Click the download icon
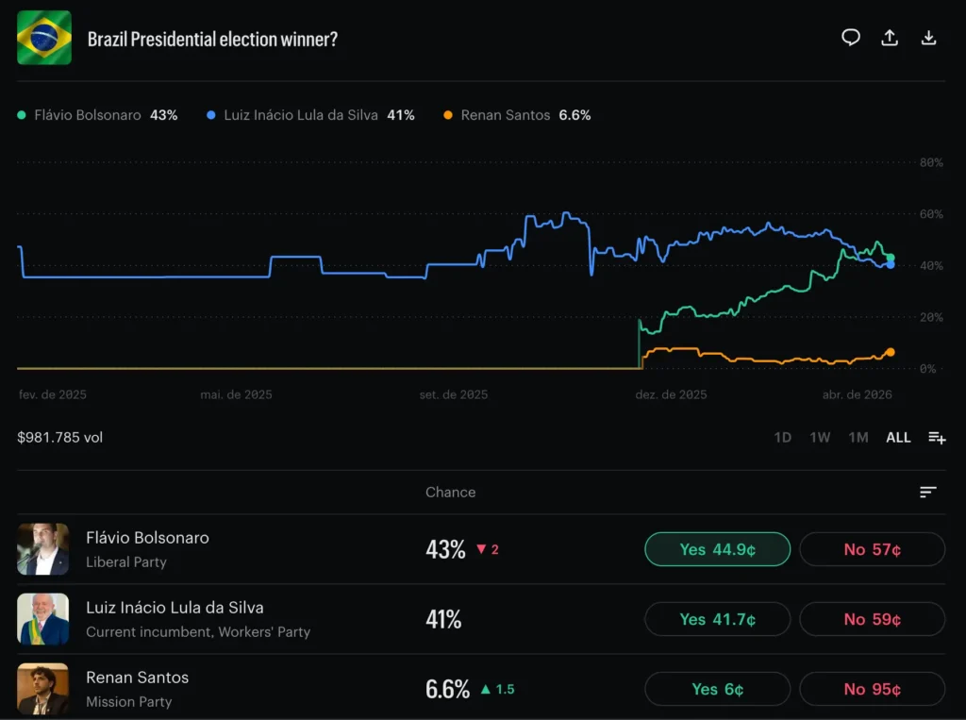Image resolution: width=966 pixels, height=720 pixels. click(928, 38)
